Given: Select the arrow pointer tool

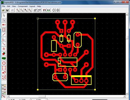Looking at the screenshot, I should click(x=4, y=15).
